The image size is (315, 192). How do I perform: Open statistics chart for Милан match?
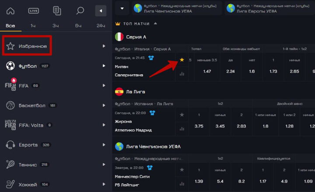point(182,74)
